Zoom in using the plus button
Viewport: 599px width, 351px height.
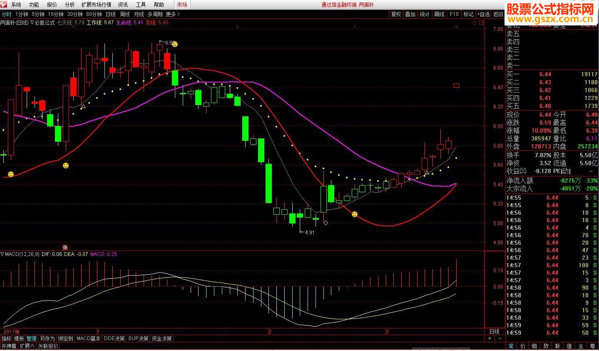pos(490,338)
